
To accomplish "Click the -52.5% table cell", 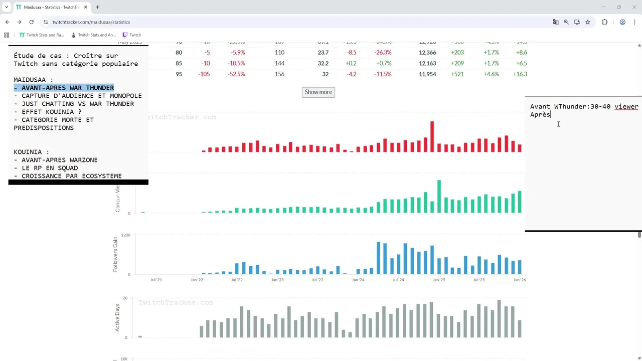I will point(236,74).
